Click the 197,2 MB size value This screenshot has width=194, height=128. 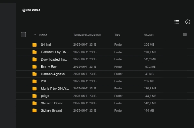[x=150, y=67]
